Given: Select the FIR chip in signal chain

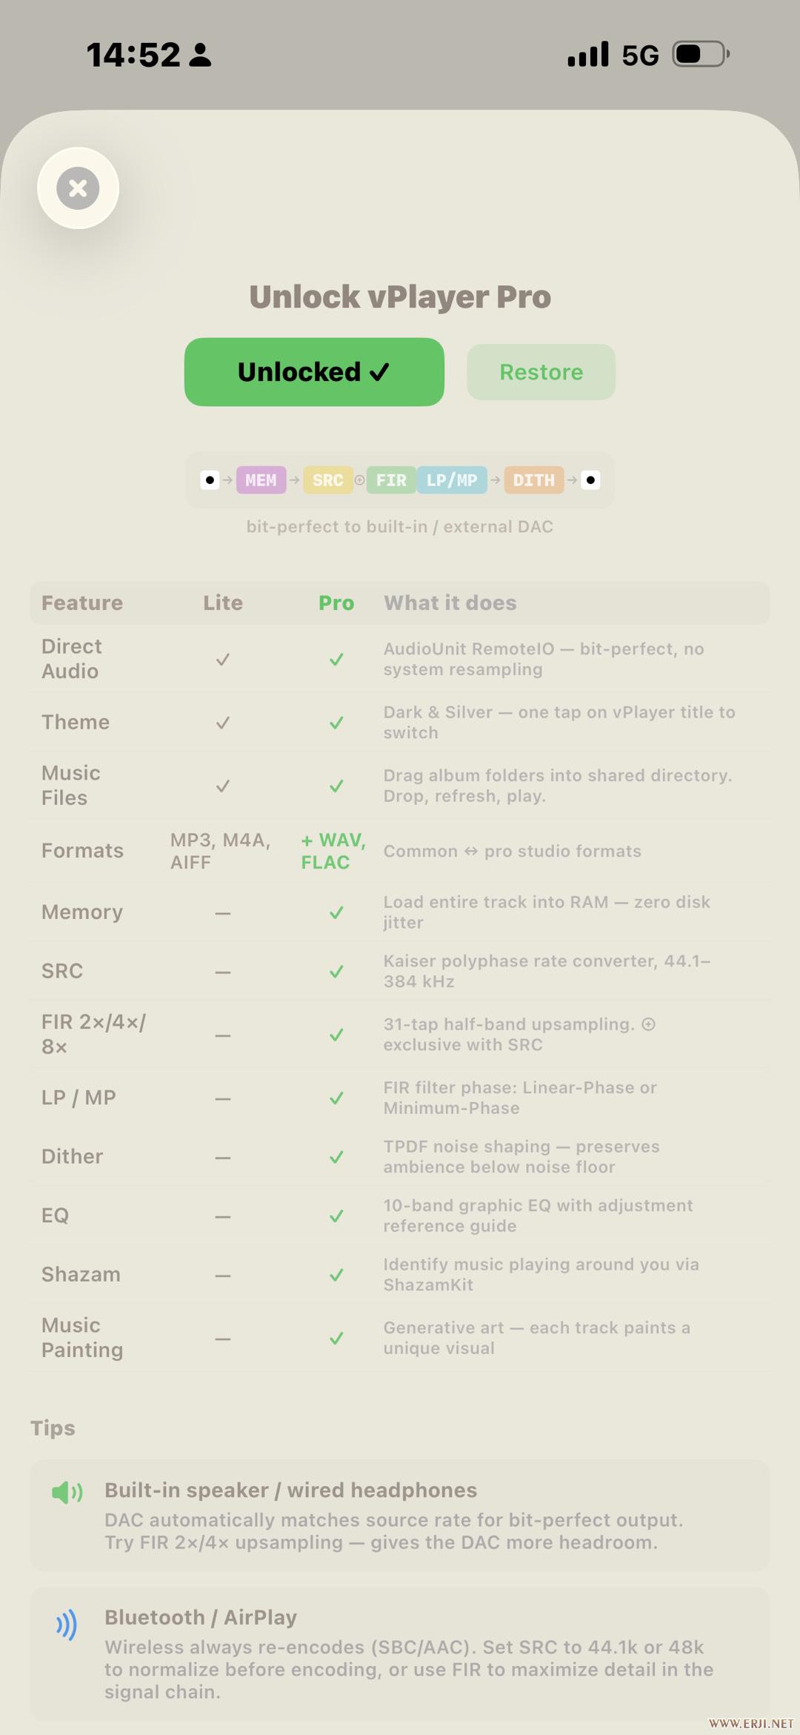Looking at the screenshot, I should point(391,480).
